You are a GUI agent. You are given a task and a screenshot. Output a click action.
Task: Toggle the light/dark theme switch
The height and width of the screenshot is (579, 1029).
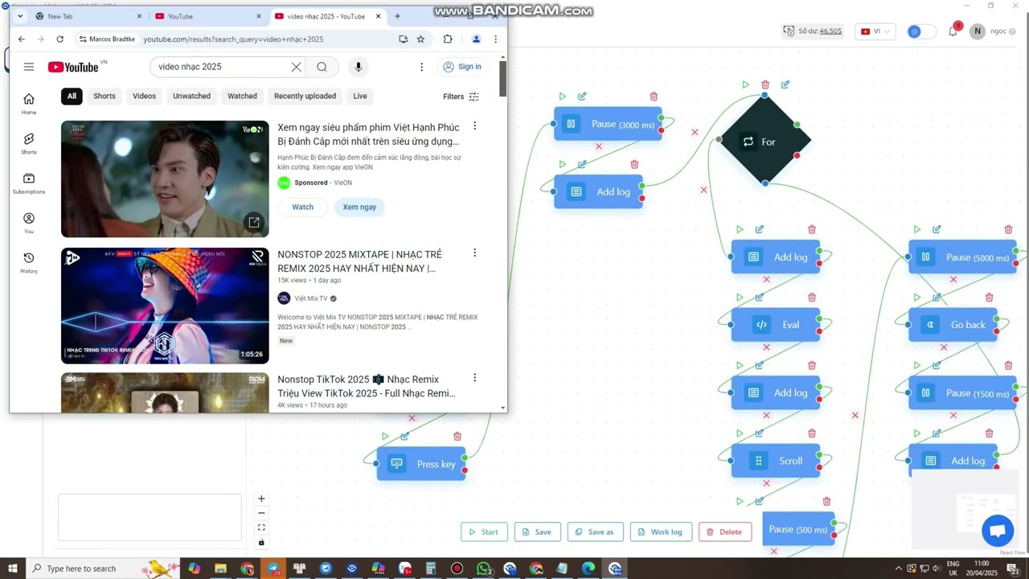(x=920, y=31)
